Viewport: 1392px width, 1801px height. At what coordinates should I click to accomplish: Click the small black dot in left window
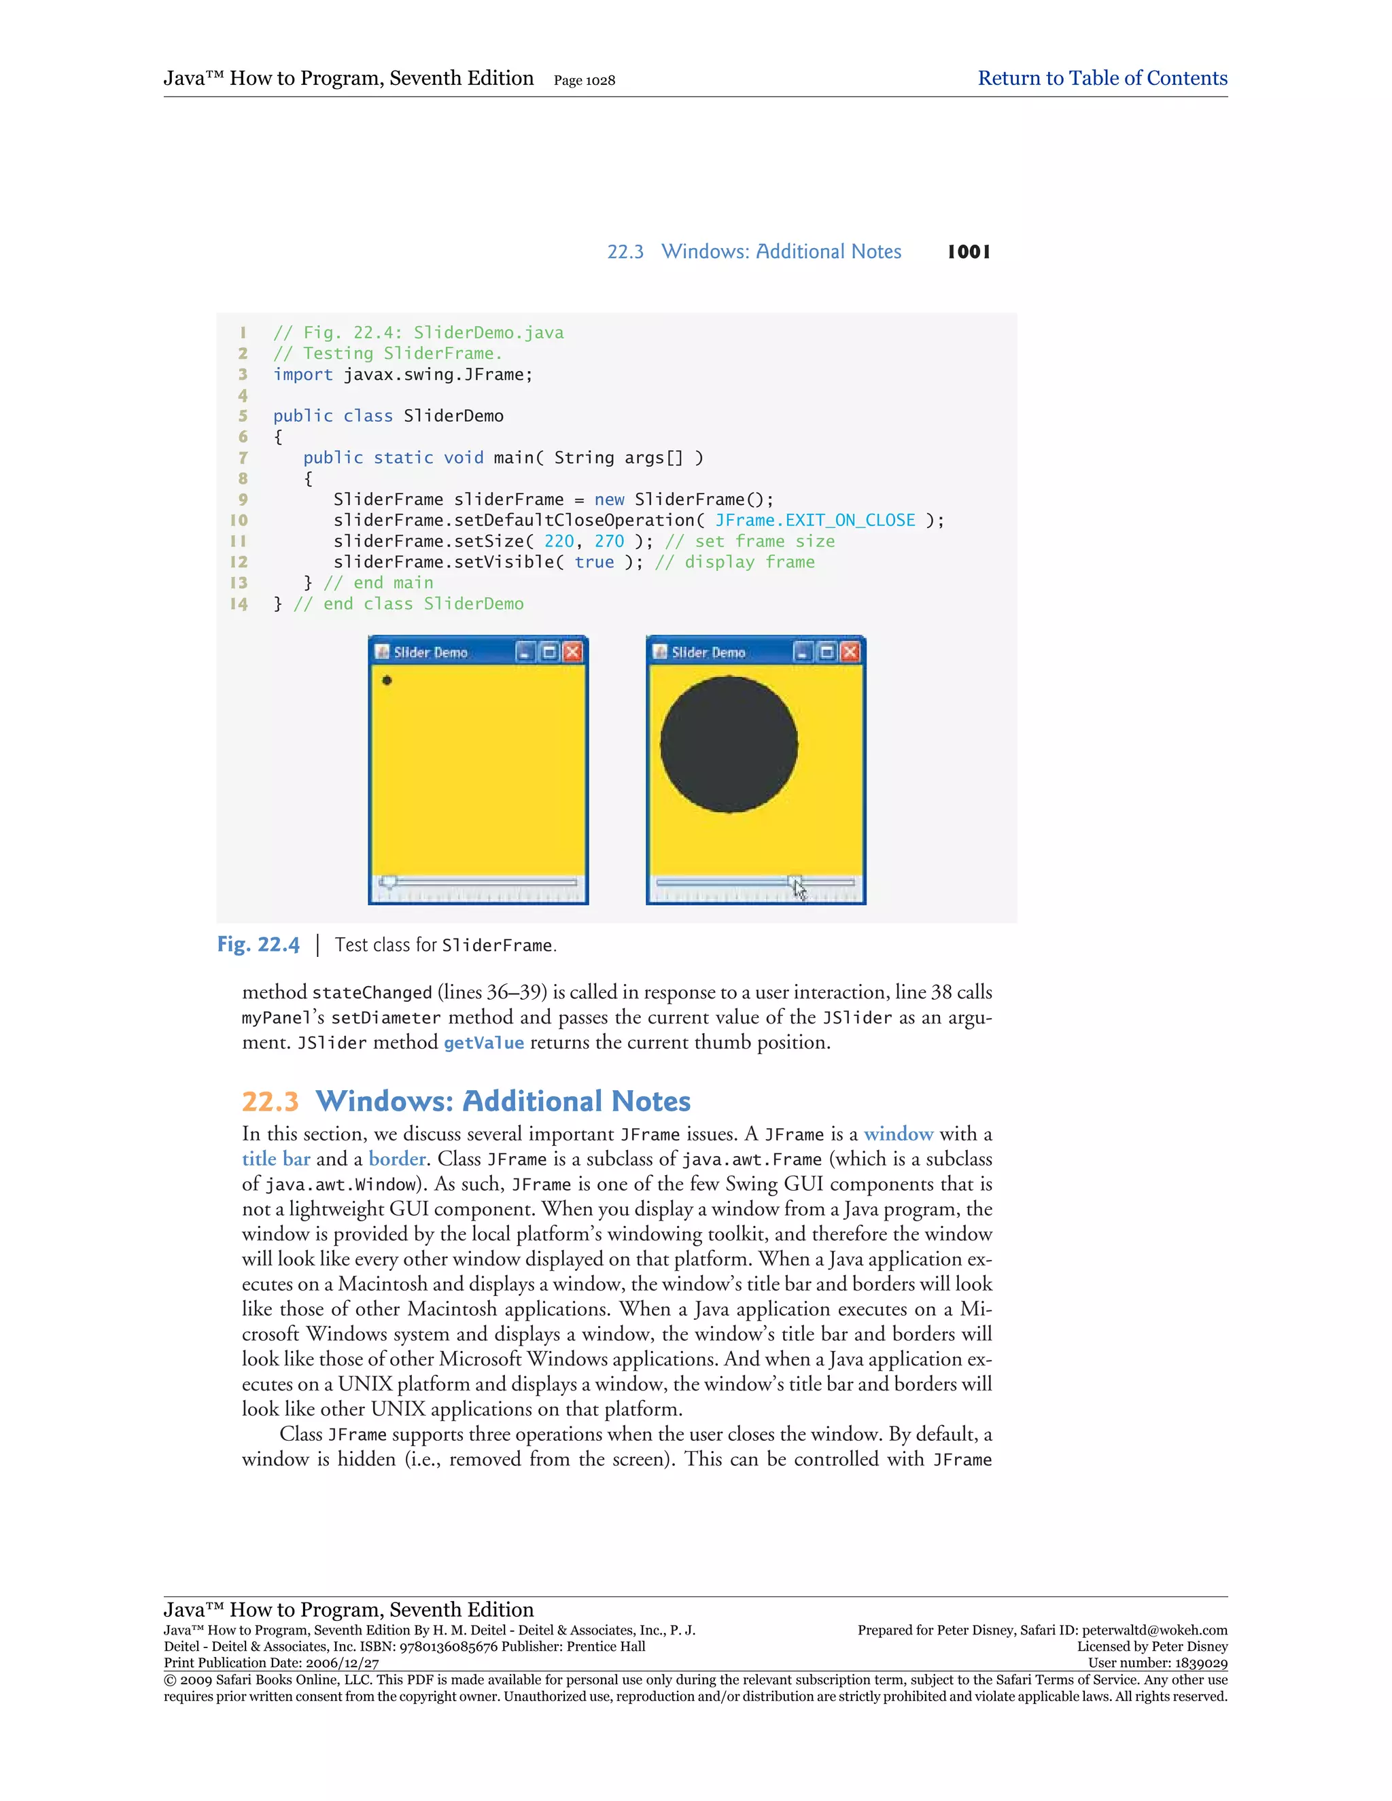[x=387, y=680]
